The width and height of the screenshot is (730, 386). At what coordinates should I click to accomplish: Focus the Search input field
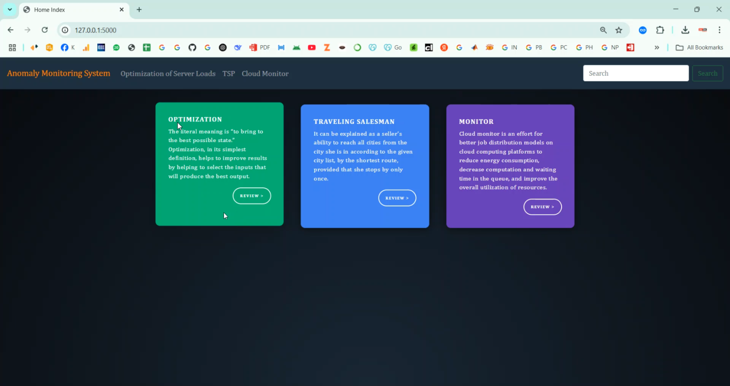[636, 73]
